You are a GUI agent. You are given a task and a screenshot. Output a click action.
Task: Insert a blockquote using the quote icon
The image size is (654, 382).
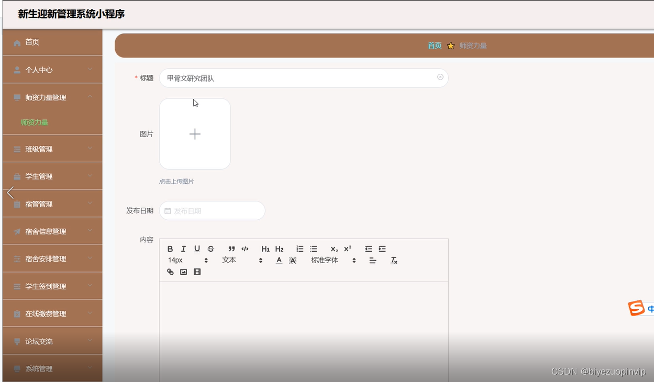click(x=231, y=249)
